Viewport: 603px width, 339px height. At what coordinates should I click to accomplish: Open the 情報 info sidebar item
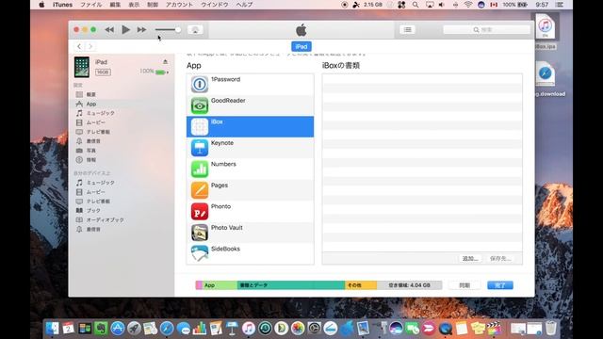(x=90, y=160)
